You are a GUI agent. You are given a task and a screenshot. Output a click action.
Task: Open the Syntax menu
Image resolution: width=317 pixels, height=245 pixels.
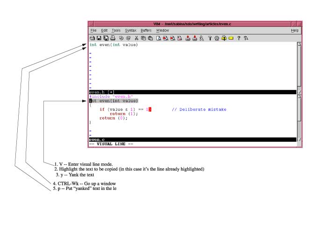pyautogui.click(x=131, y=30)
